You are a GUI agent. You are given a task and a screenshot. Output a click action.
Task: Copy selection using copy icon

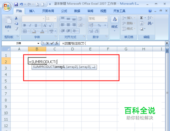(x=16, y=23)
